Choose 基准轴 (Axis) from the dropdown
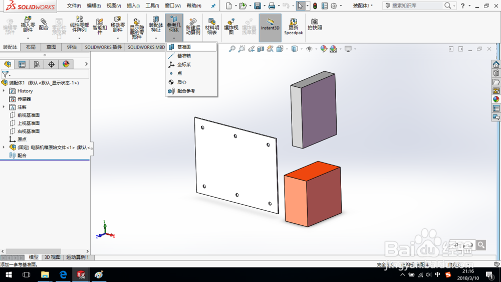 pyautogui.click(x=191, y=56)
